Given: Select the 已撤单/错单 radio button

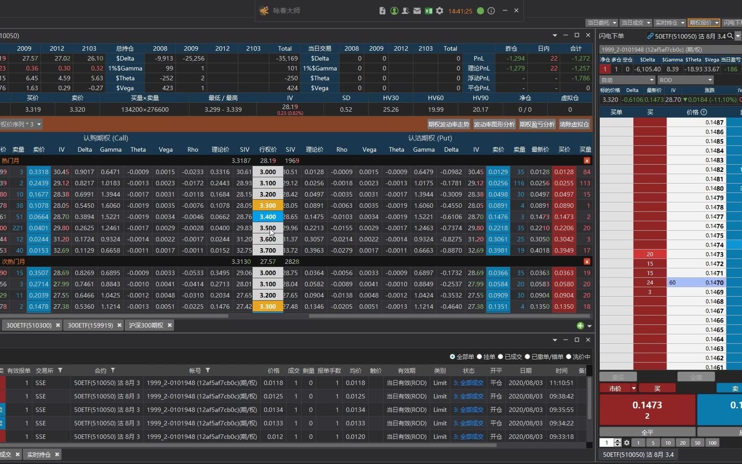Looking at the screenshot, I should 527,357.
